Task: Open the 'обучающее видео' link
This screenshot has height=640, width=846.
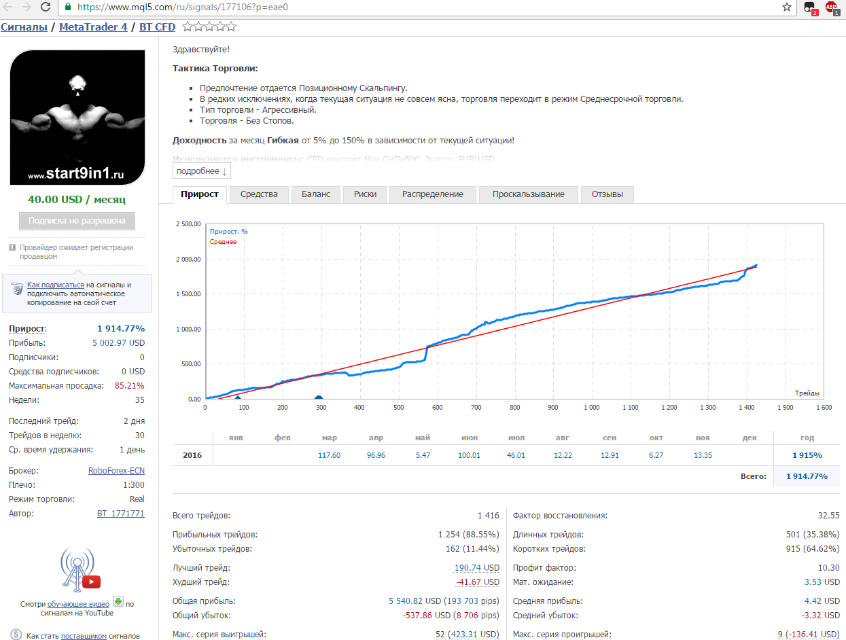Action: click(x=79, y=604)
